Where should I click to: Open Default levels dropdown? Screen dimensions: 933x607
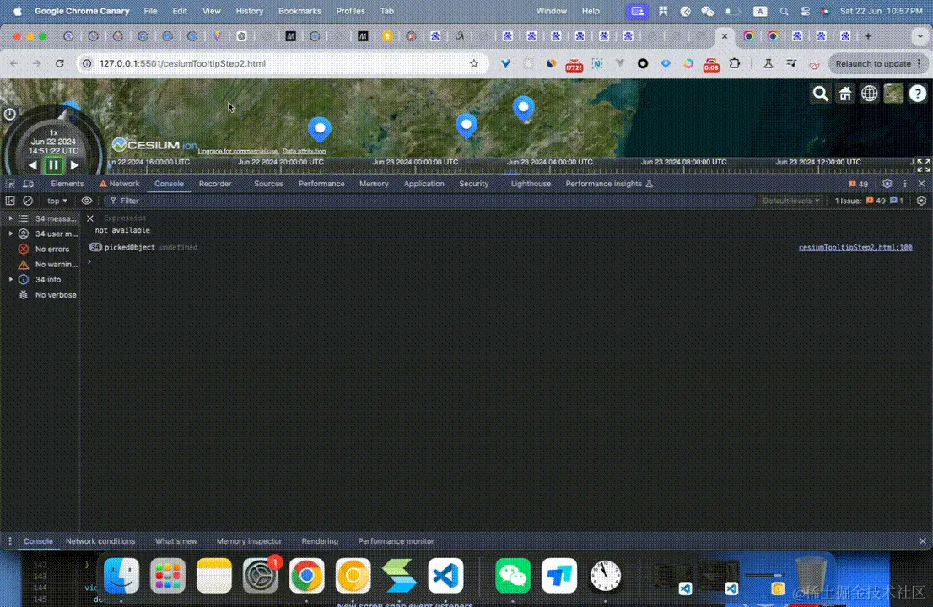(x=791, y=201)
